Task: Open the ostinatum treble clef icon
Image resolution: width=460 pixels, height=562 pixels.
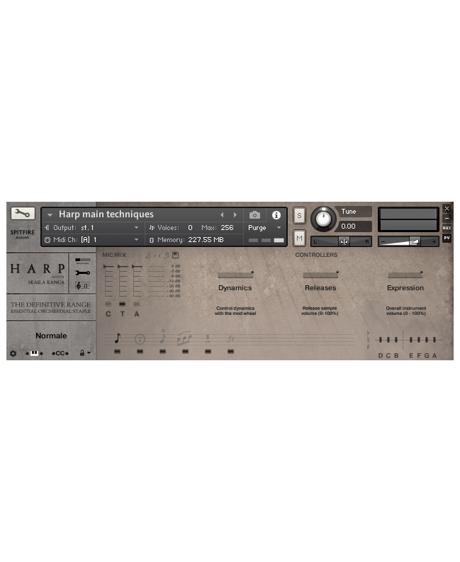Action: (82, 285)
